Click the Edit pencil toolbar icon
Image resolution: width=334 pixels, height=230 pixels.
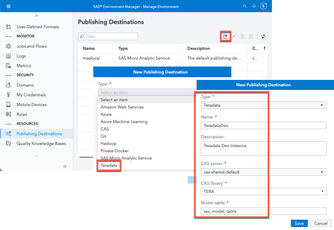[234, 36]
